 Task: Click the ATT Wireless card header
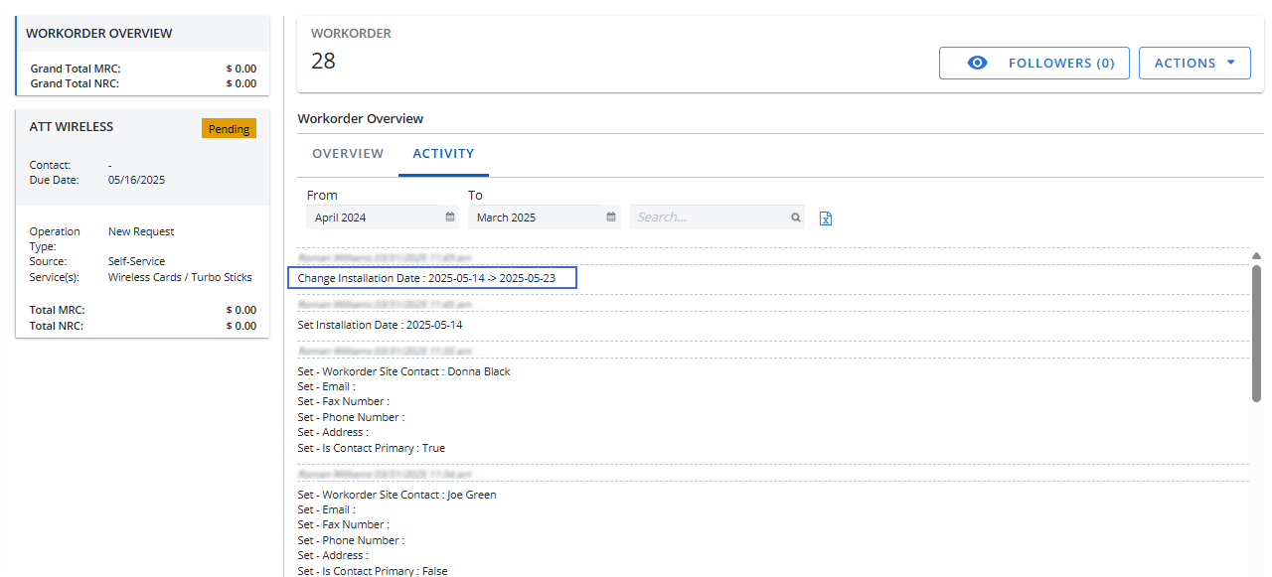(x=72, y=127)
